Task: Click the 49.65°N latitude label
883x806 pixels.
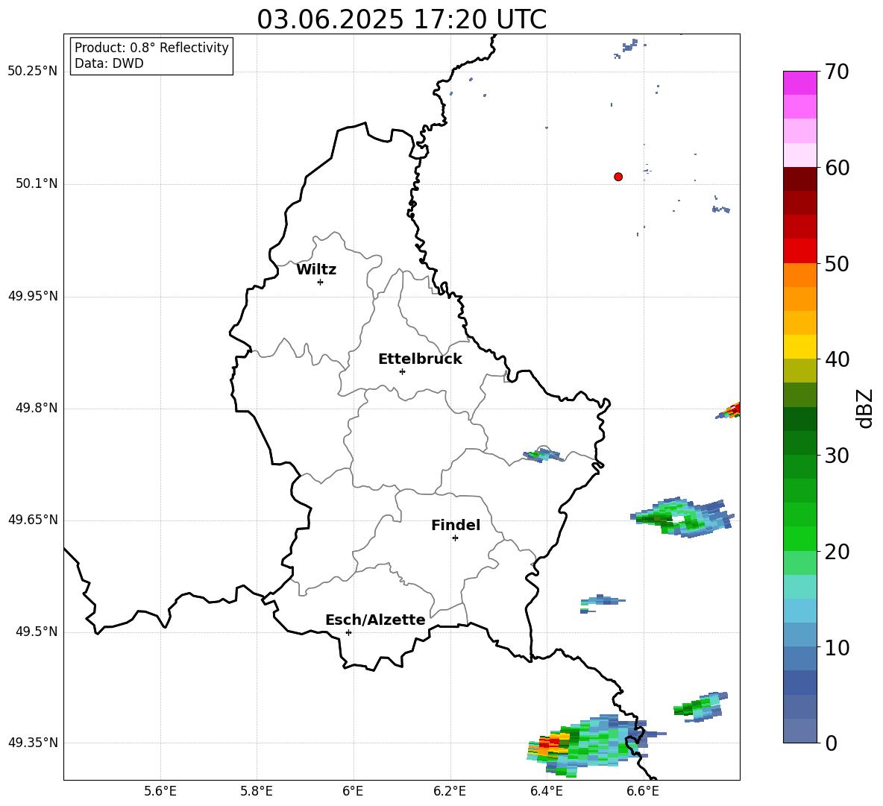Action: [33, 520]
